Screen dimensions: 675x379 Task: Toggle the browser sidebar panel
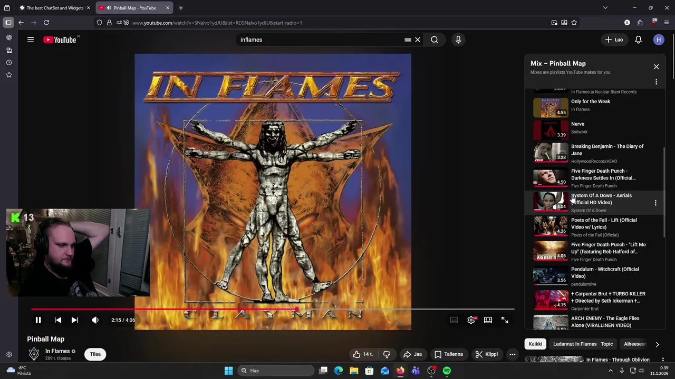point(8,23)
